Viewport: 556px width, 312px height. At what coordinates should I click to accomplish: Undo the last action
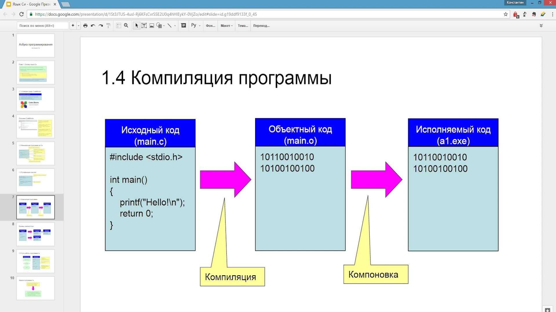93,25
